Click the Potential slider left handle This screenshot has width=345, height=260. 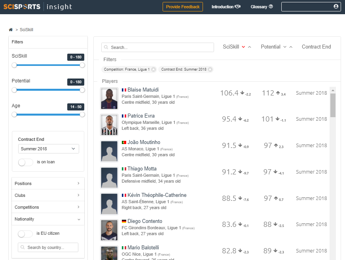(14, 90)
